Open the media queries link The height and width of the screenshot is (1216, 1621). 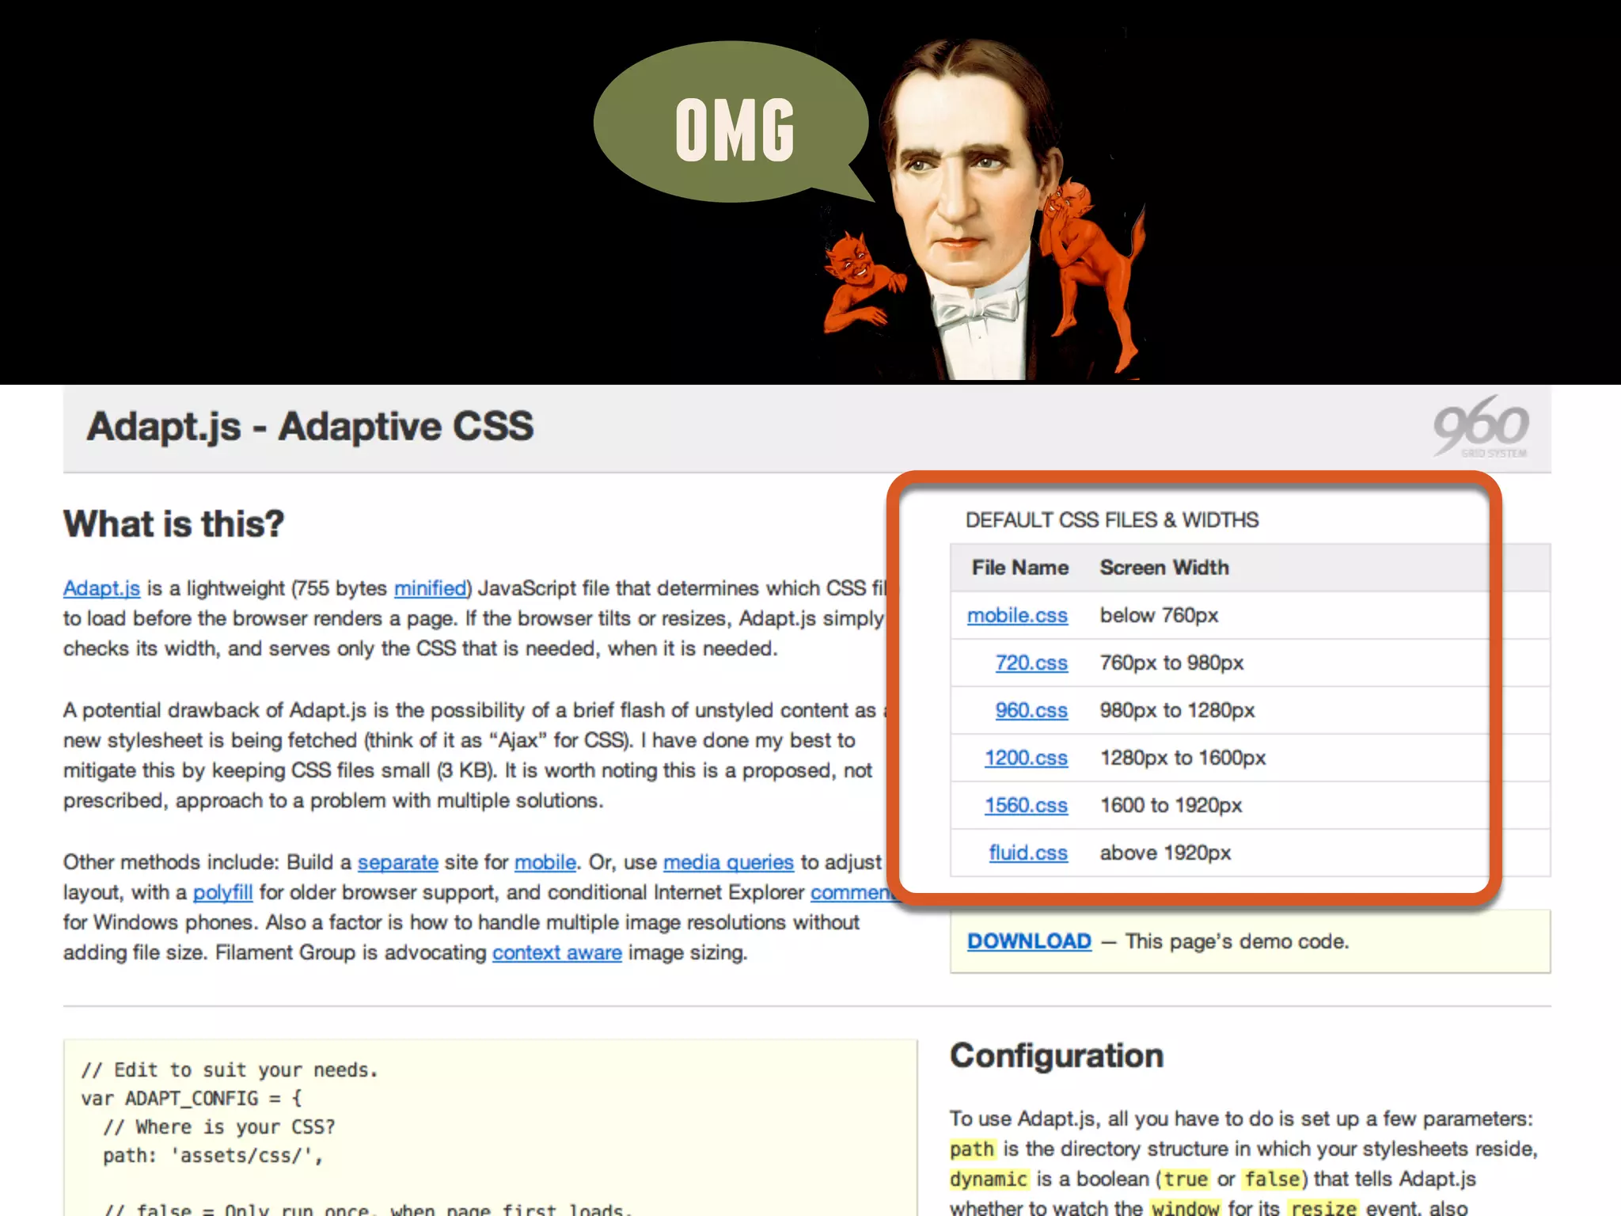pos(727,862)
